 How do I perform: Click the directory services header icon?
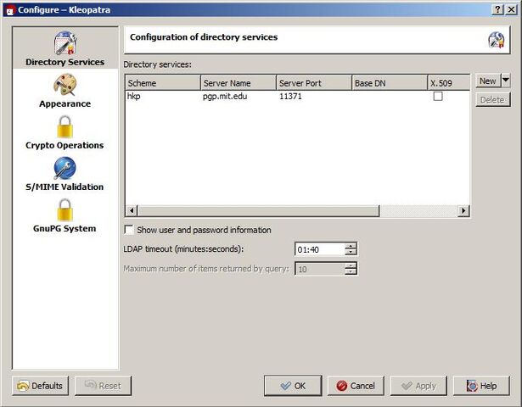[496, 40]
